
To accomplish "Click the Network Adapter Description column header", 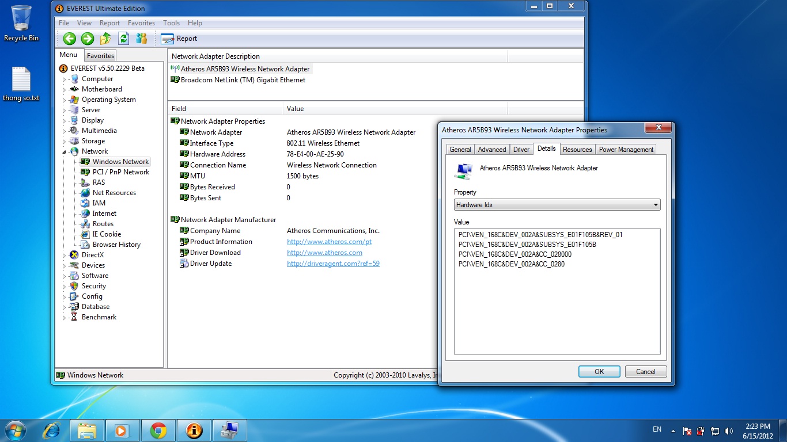I will pos(338,56).
